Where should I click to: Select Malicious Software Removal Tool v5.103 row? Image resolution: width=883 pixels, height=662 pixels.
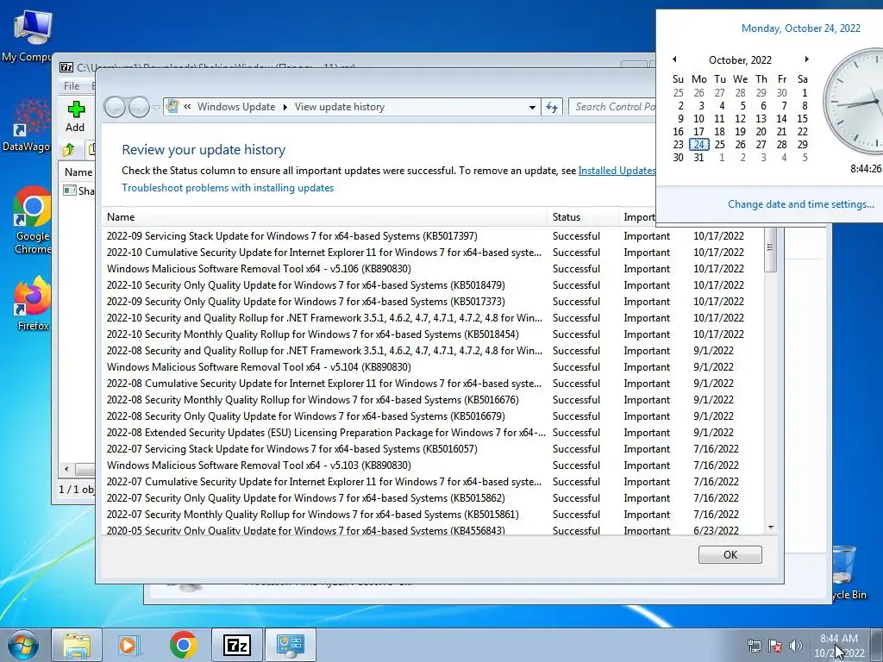pos(433,465)
